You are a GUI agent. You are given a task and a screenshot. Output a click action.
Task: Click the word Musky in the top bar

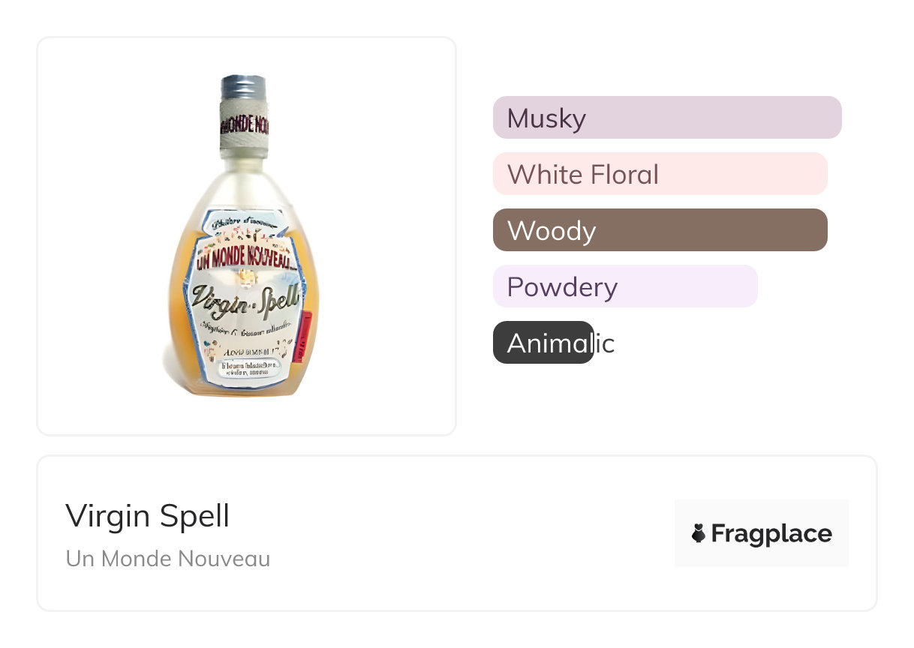point(546,118)
